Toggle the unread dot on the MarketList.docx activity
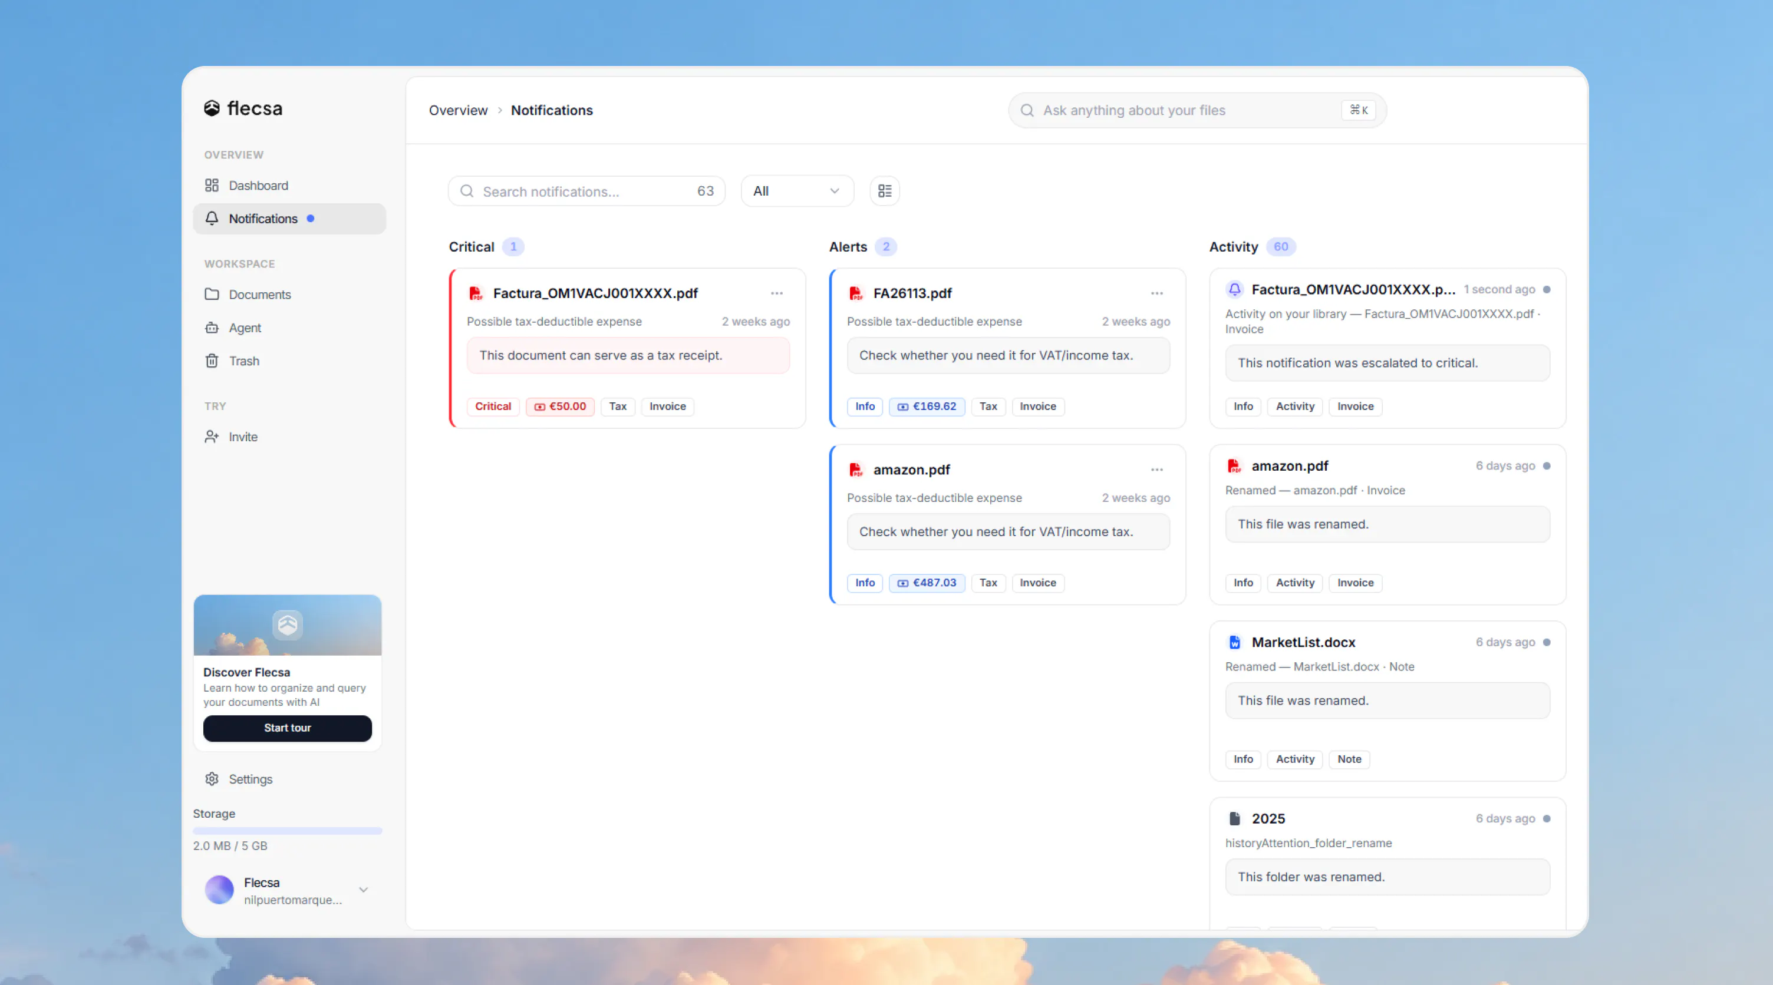 (x=1547, y=642)
